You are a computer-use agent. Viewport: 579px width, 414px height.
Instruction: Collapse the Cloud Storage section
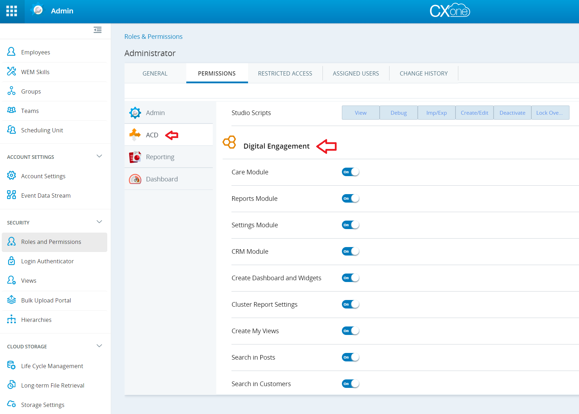99,346
